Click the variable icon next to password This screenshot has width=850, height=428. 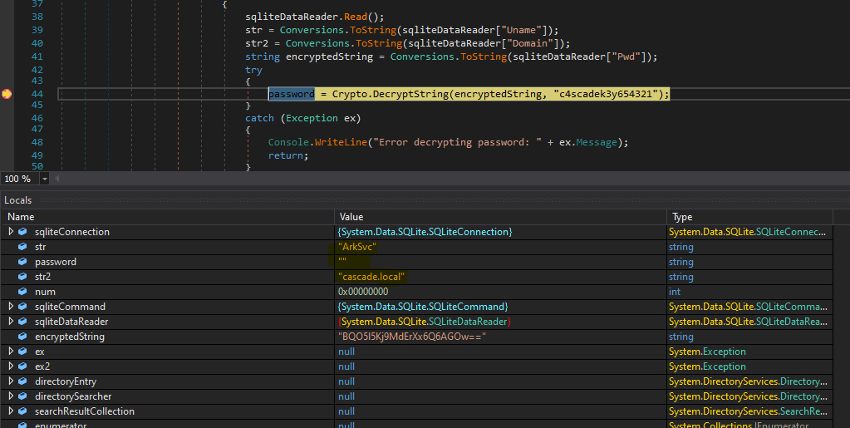click(x=23, y=262)
